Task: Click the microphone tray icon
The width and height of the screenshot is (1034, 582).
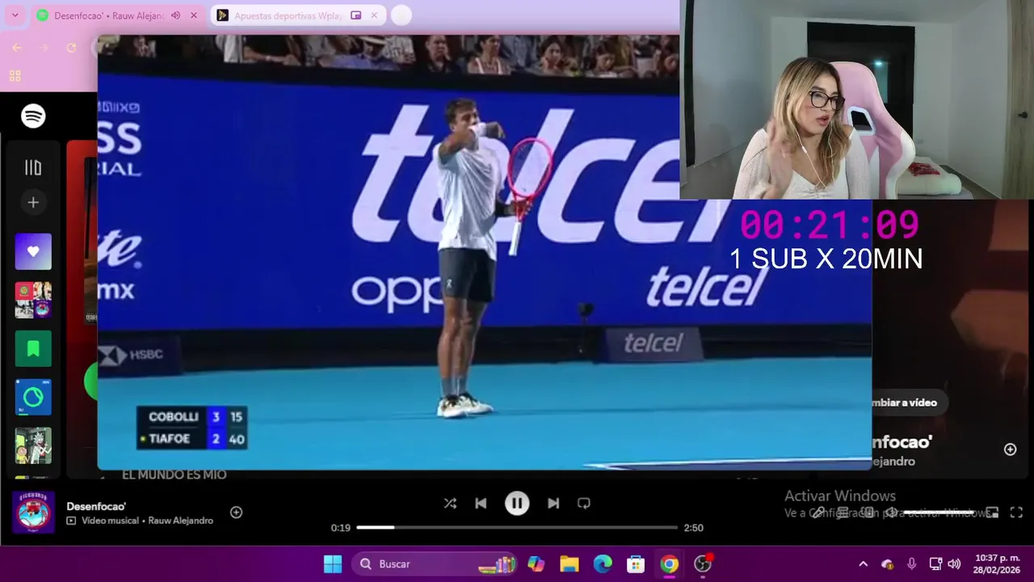Action: tap(912, 564)
